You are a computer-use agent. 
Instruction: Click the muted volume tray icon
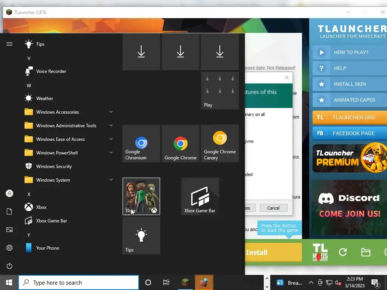[338, 282]
